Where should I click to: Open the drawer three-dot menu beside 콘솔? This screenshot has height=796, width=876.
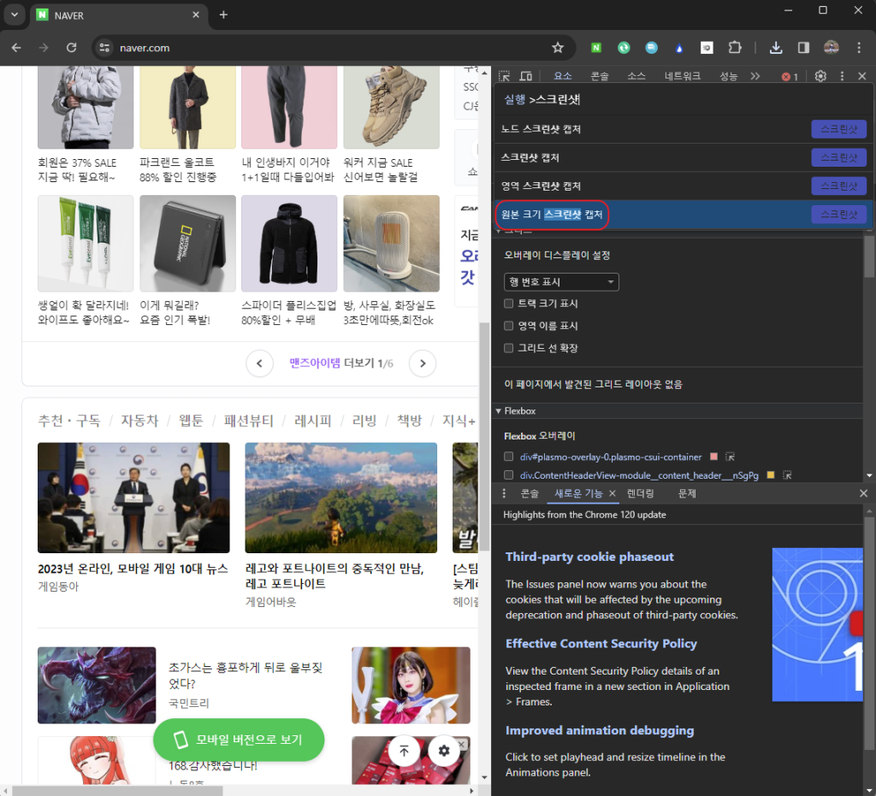[x=504, y=493]
